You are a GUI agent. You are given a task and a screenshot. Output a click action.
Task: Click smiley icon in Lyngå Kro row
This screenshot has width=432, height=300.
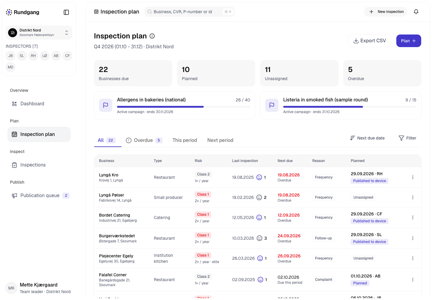[x=259, y=177]
